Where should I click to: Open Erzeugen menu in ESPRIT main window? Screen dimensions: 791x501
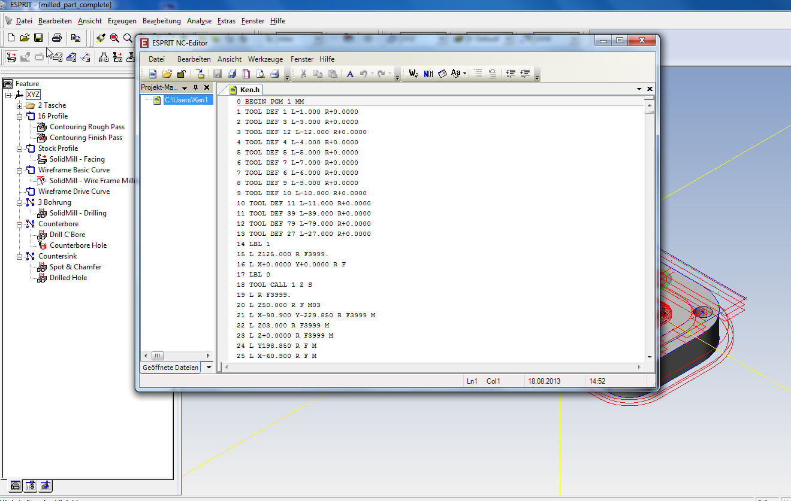122,21
